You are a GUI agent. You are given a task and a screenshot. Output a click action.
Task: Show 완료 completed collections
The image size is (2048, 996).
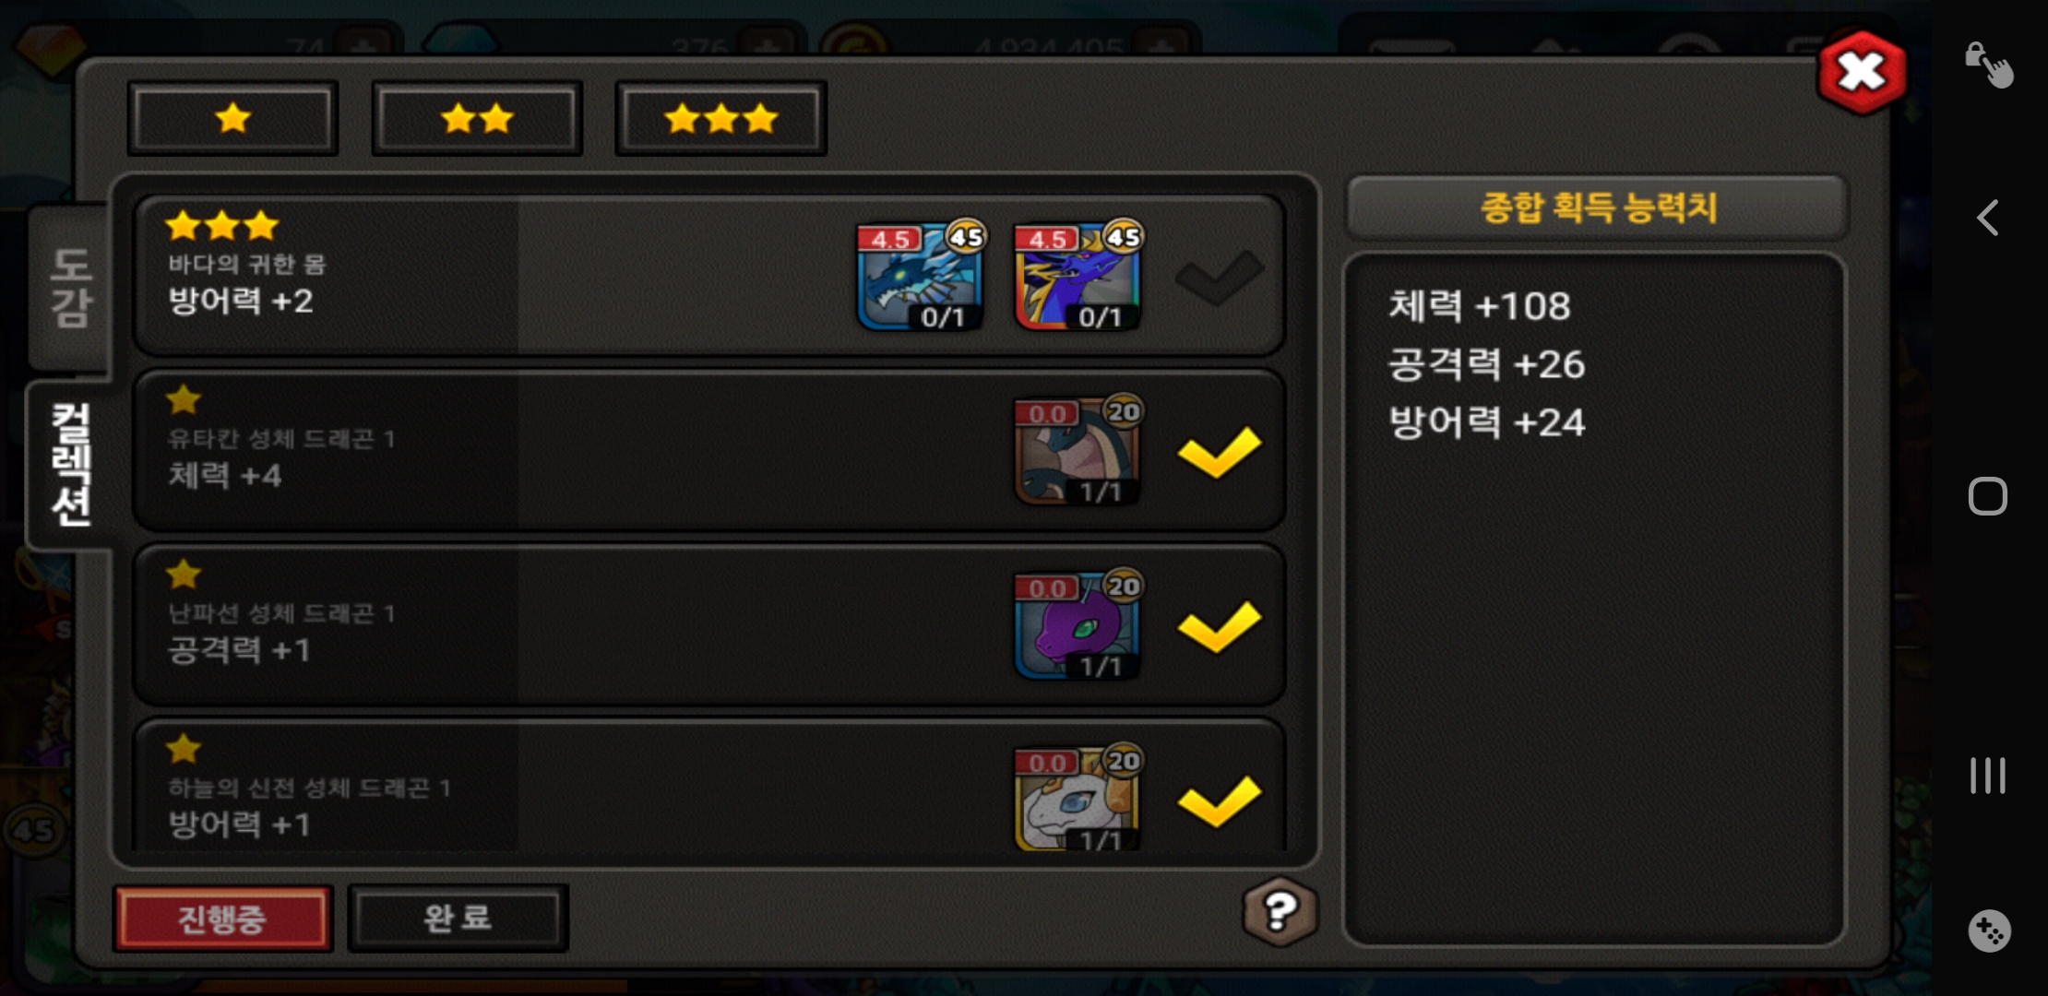tap(458, 919)
